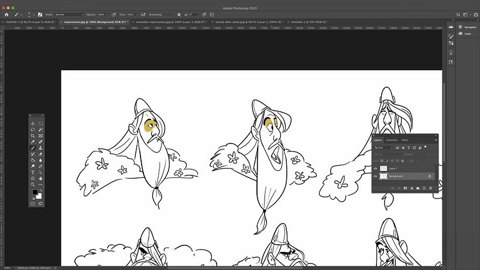Open the Navigator panel
Screen dimensions: 480x270
coord(467,27)
